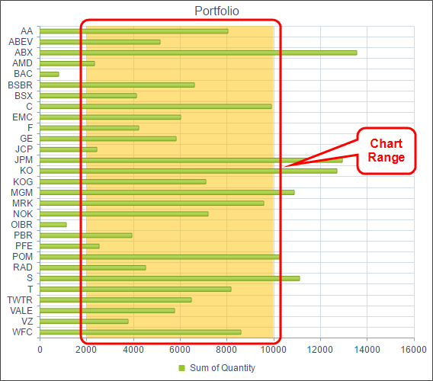
Task: Click the Sum of Quantity legend label
Action: point(223,368)
